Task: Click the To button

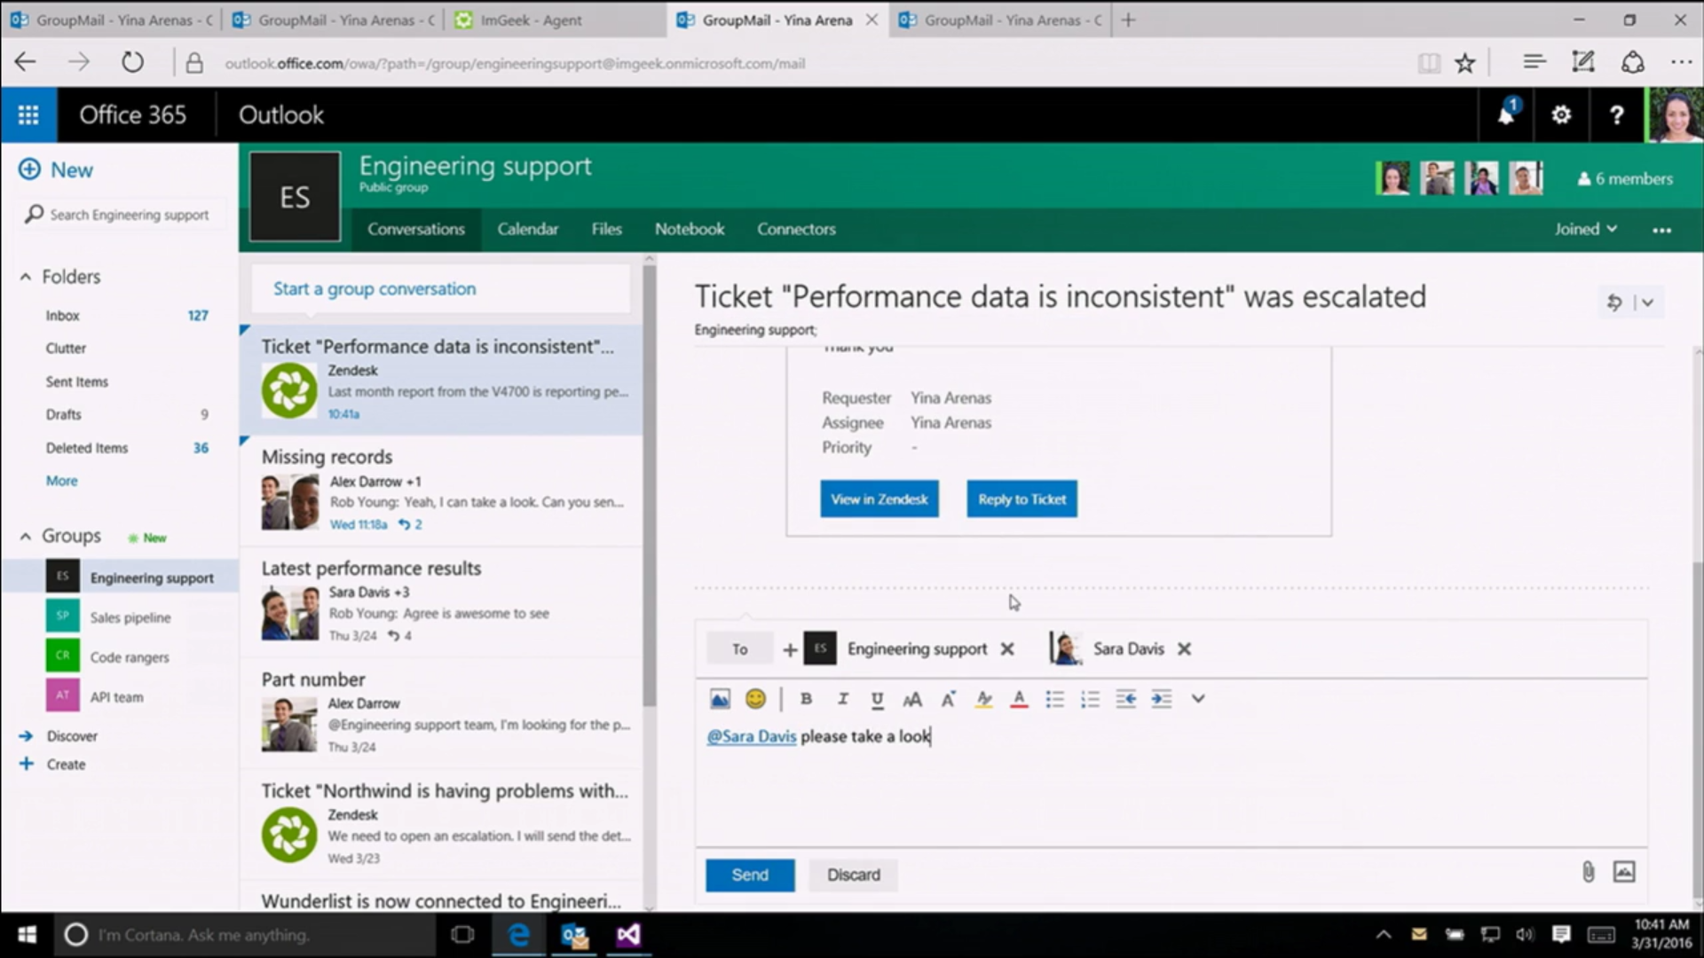Action: coord(739,649)
